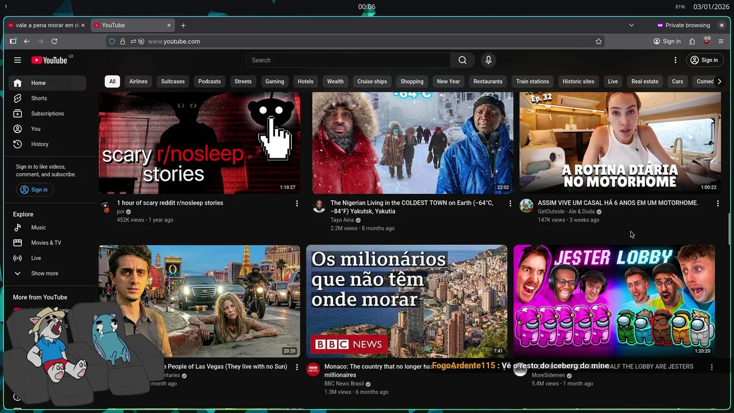Select the Train stations filter chip
Screen dimensions: 734x413
point(532,81)
